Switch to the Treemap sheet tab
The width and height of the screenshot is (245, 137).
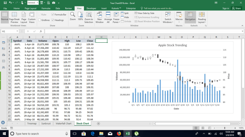(32, 123)
